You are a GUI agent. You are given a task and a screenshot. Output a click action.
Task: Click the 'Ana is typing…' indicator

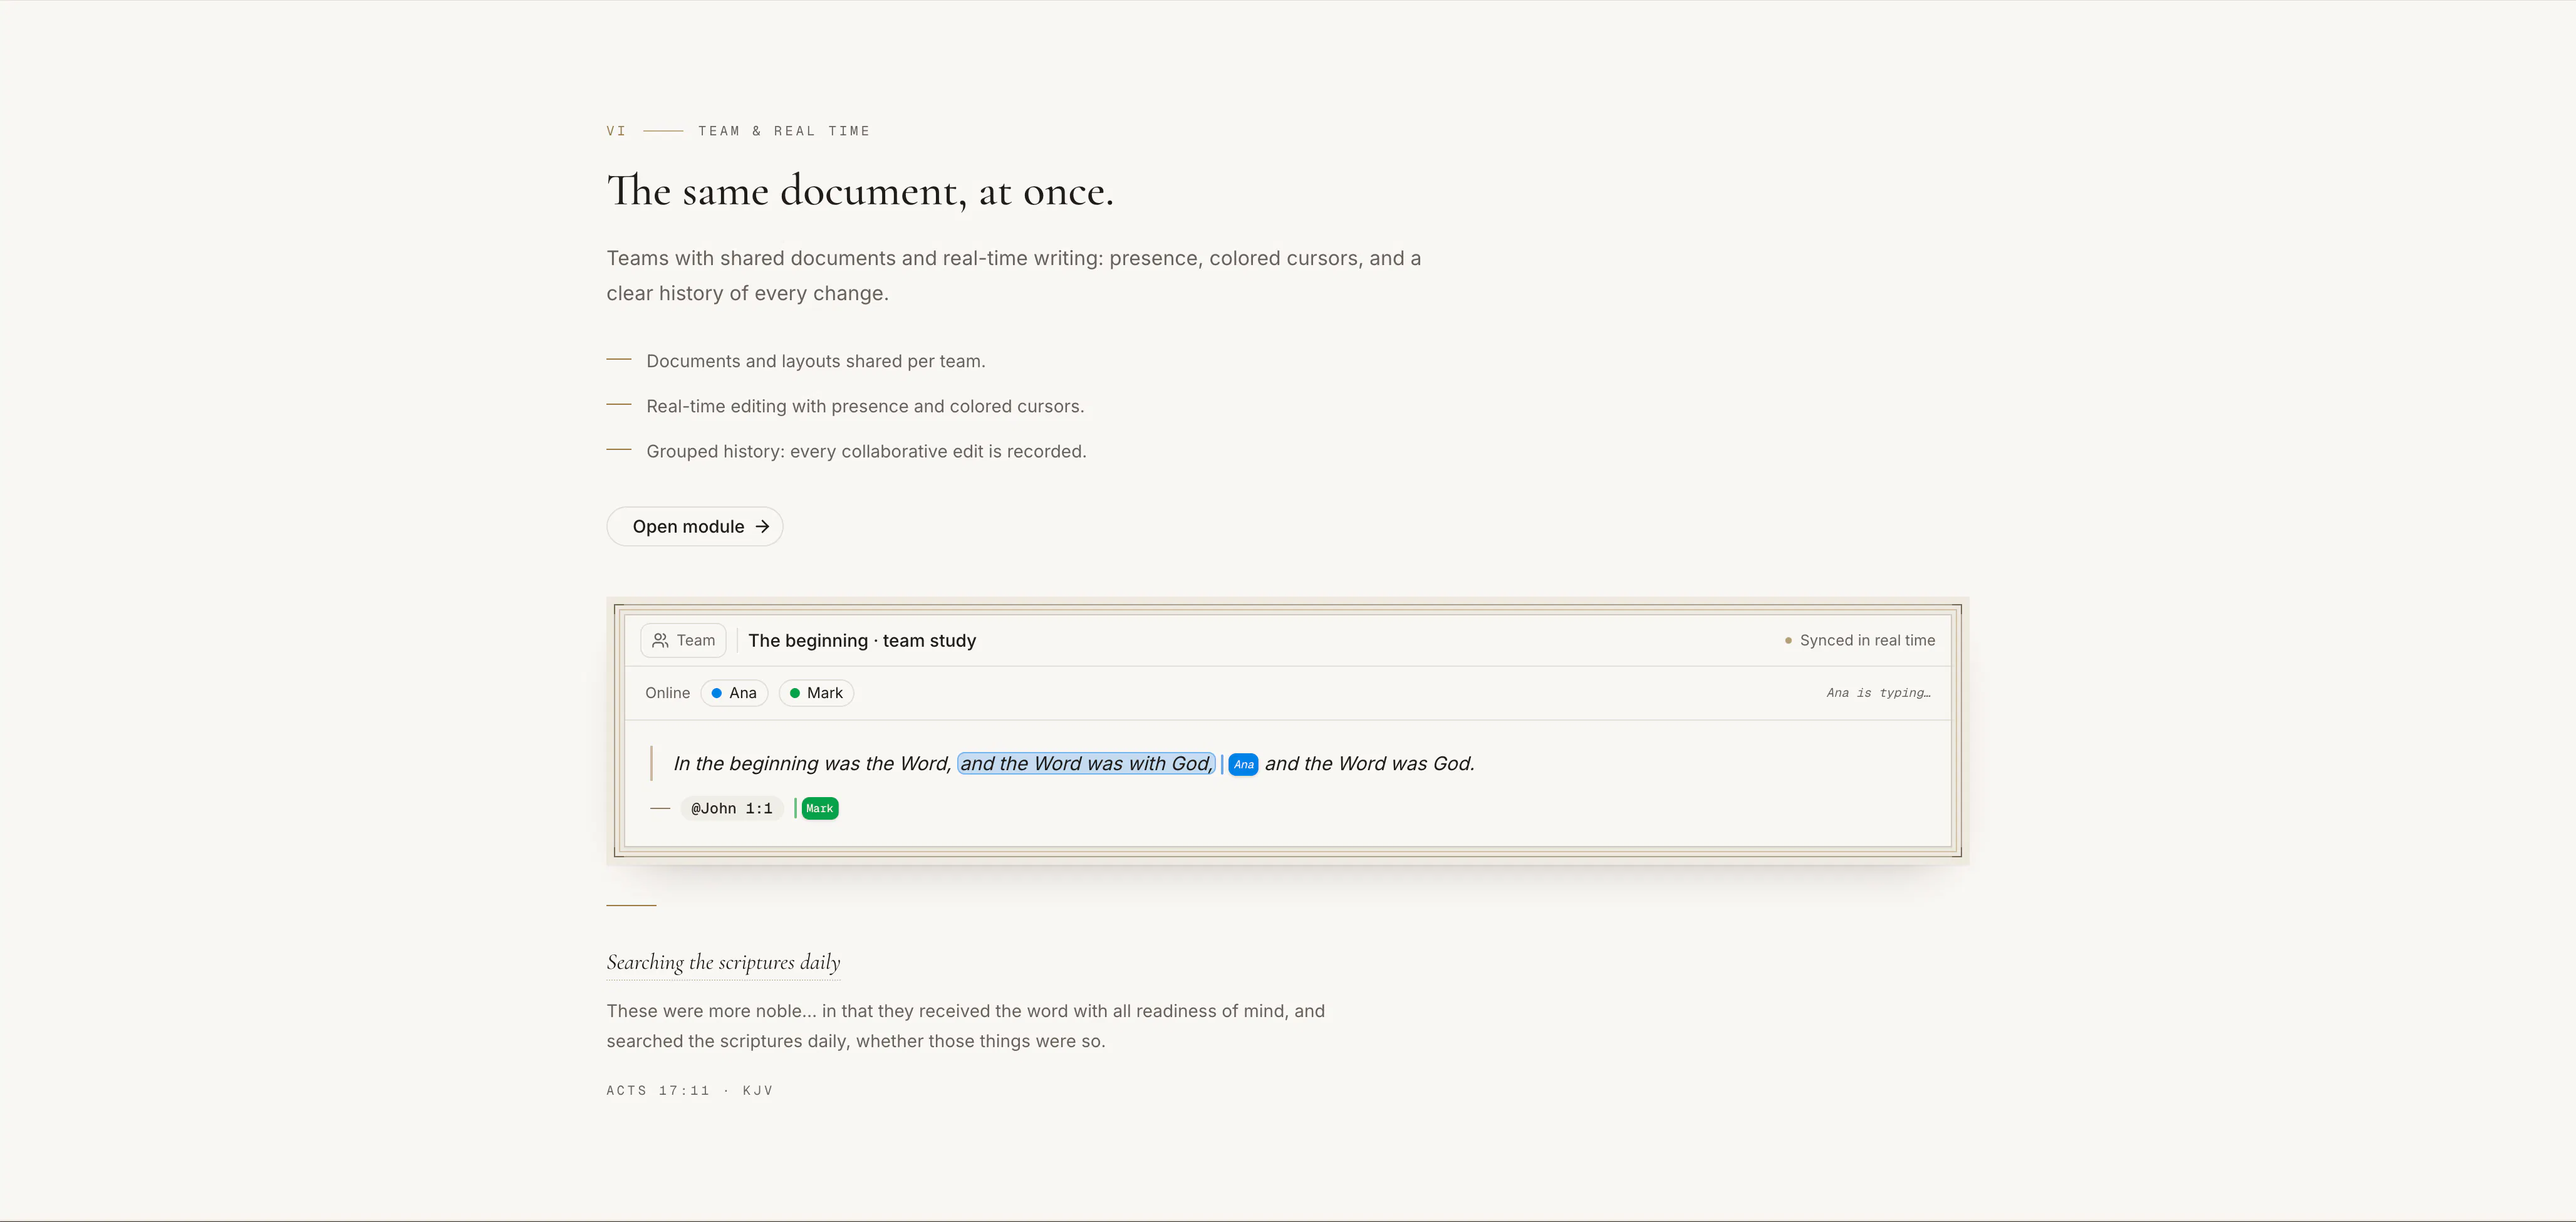1879,693
